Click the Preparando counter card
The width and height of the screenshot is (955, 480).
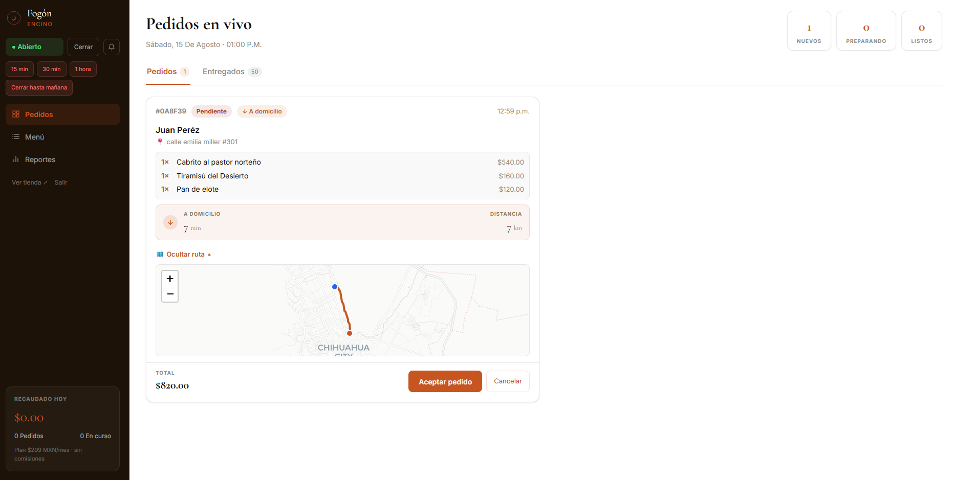coord(866,31)
